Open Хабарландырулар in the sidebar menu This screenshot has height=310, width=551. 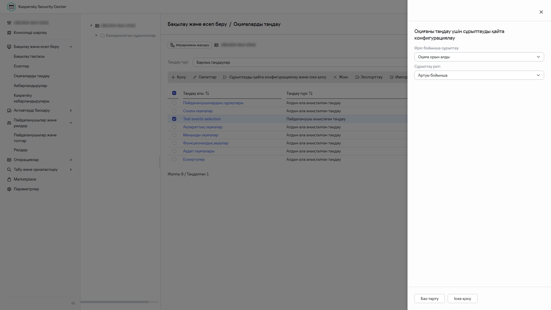tap(30, 86)
